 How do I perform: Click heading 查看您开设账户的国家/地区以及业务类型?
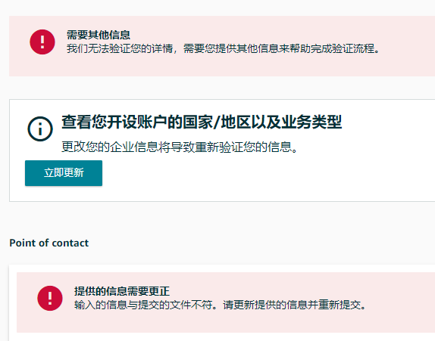(x=202, y=122)
